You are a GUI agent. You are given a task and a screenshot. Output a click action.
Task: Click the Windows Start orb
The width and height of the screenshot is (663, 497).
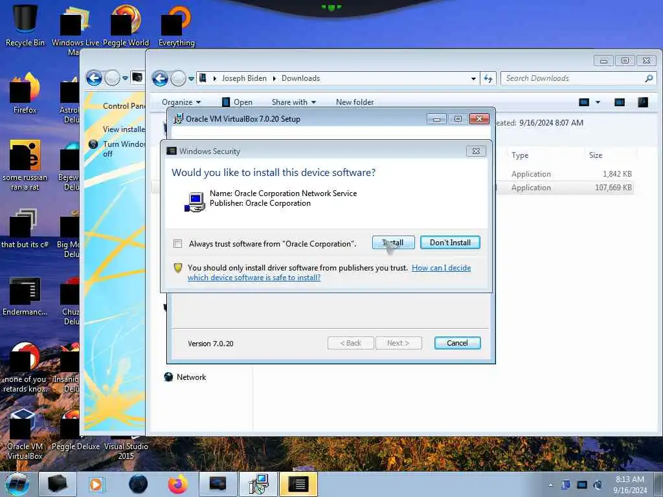click(17, 484)
